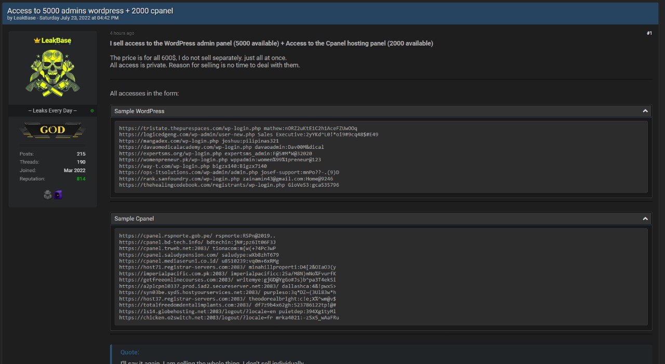Open the purple award badge icon
665x364 pixels.
[58, 194]
